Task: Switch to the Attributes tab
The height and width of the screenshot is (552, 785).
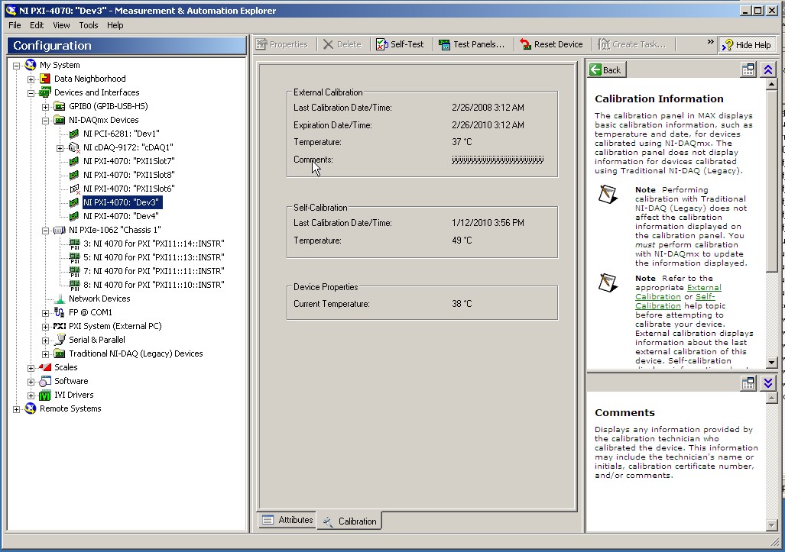Action: 287,520
